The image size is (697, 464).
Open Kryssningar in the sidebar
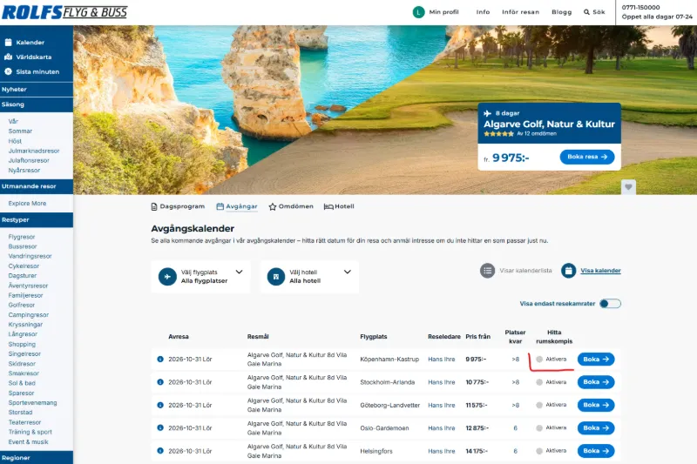[x=25, y=325]
